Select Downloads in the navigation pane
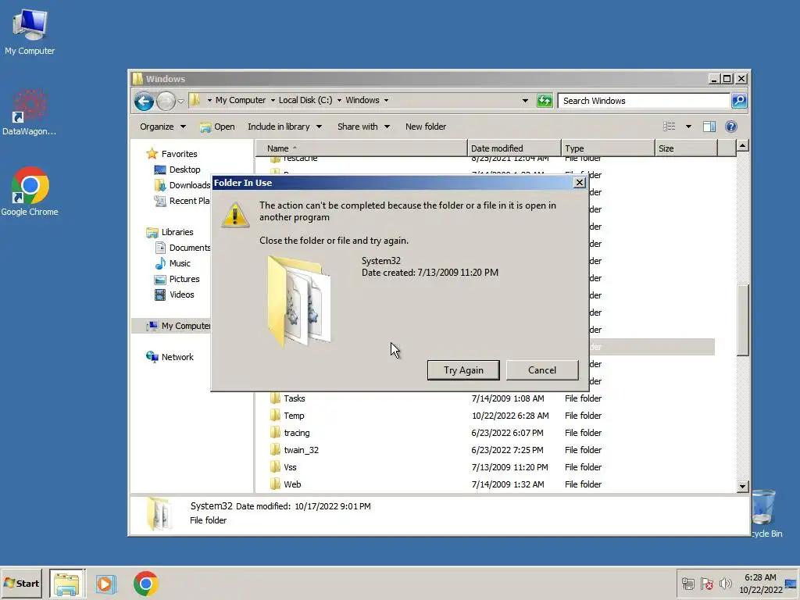The image size is (800, 600). (182, 185)
